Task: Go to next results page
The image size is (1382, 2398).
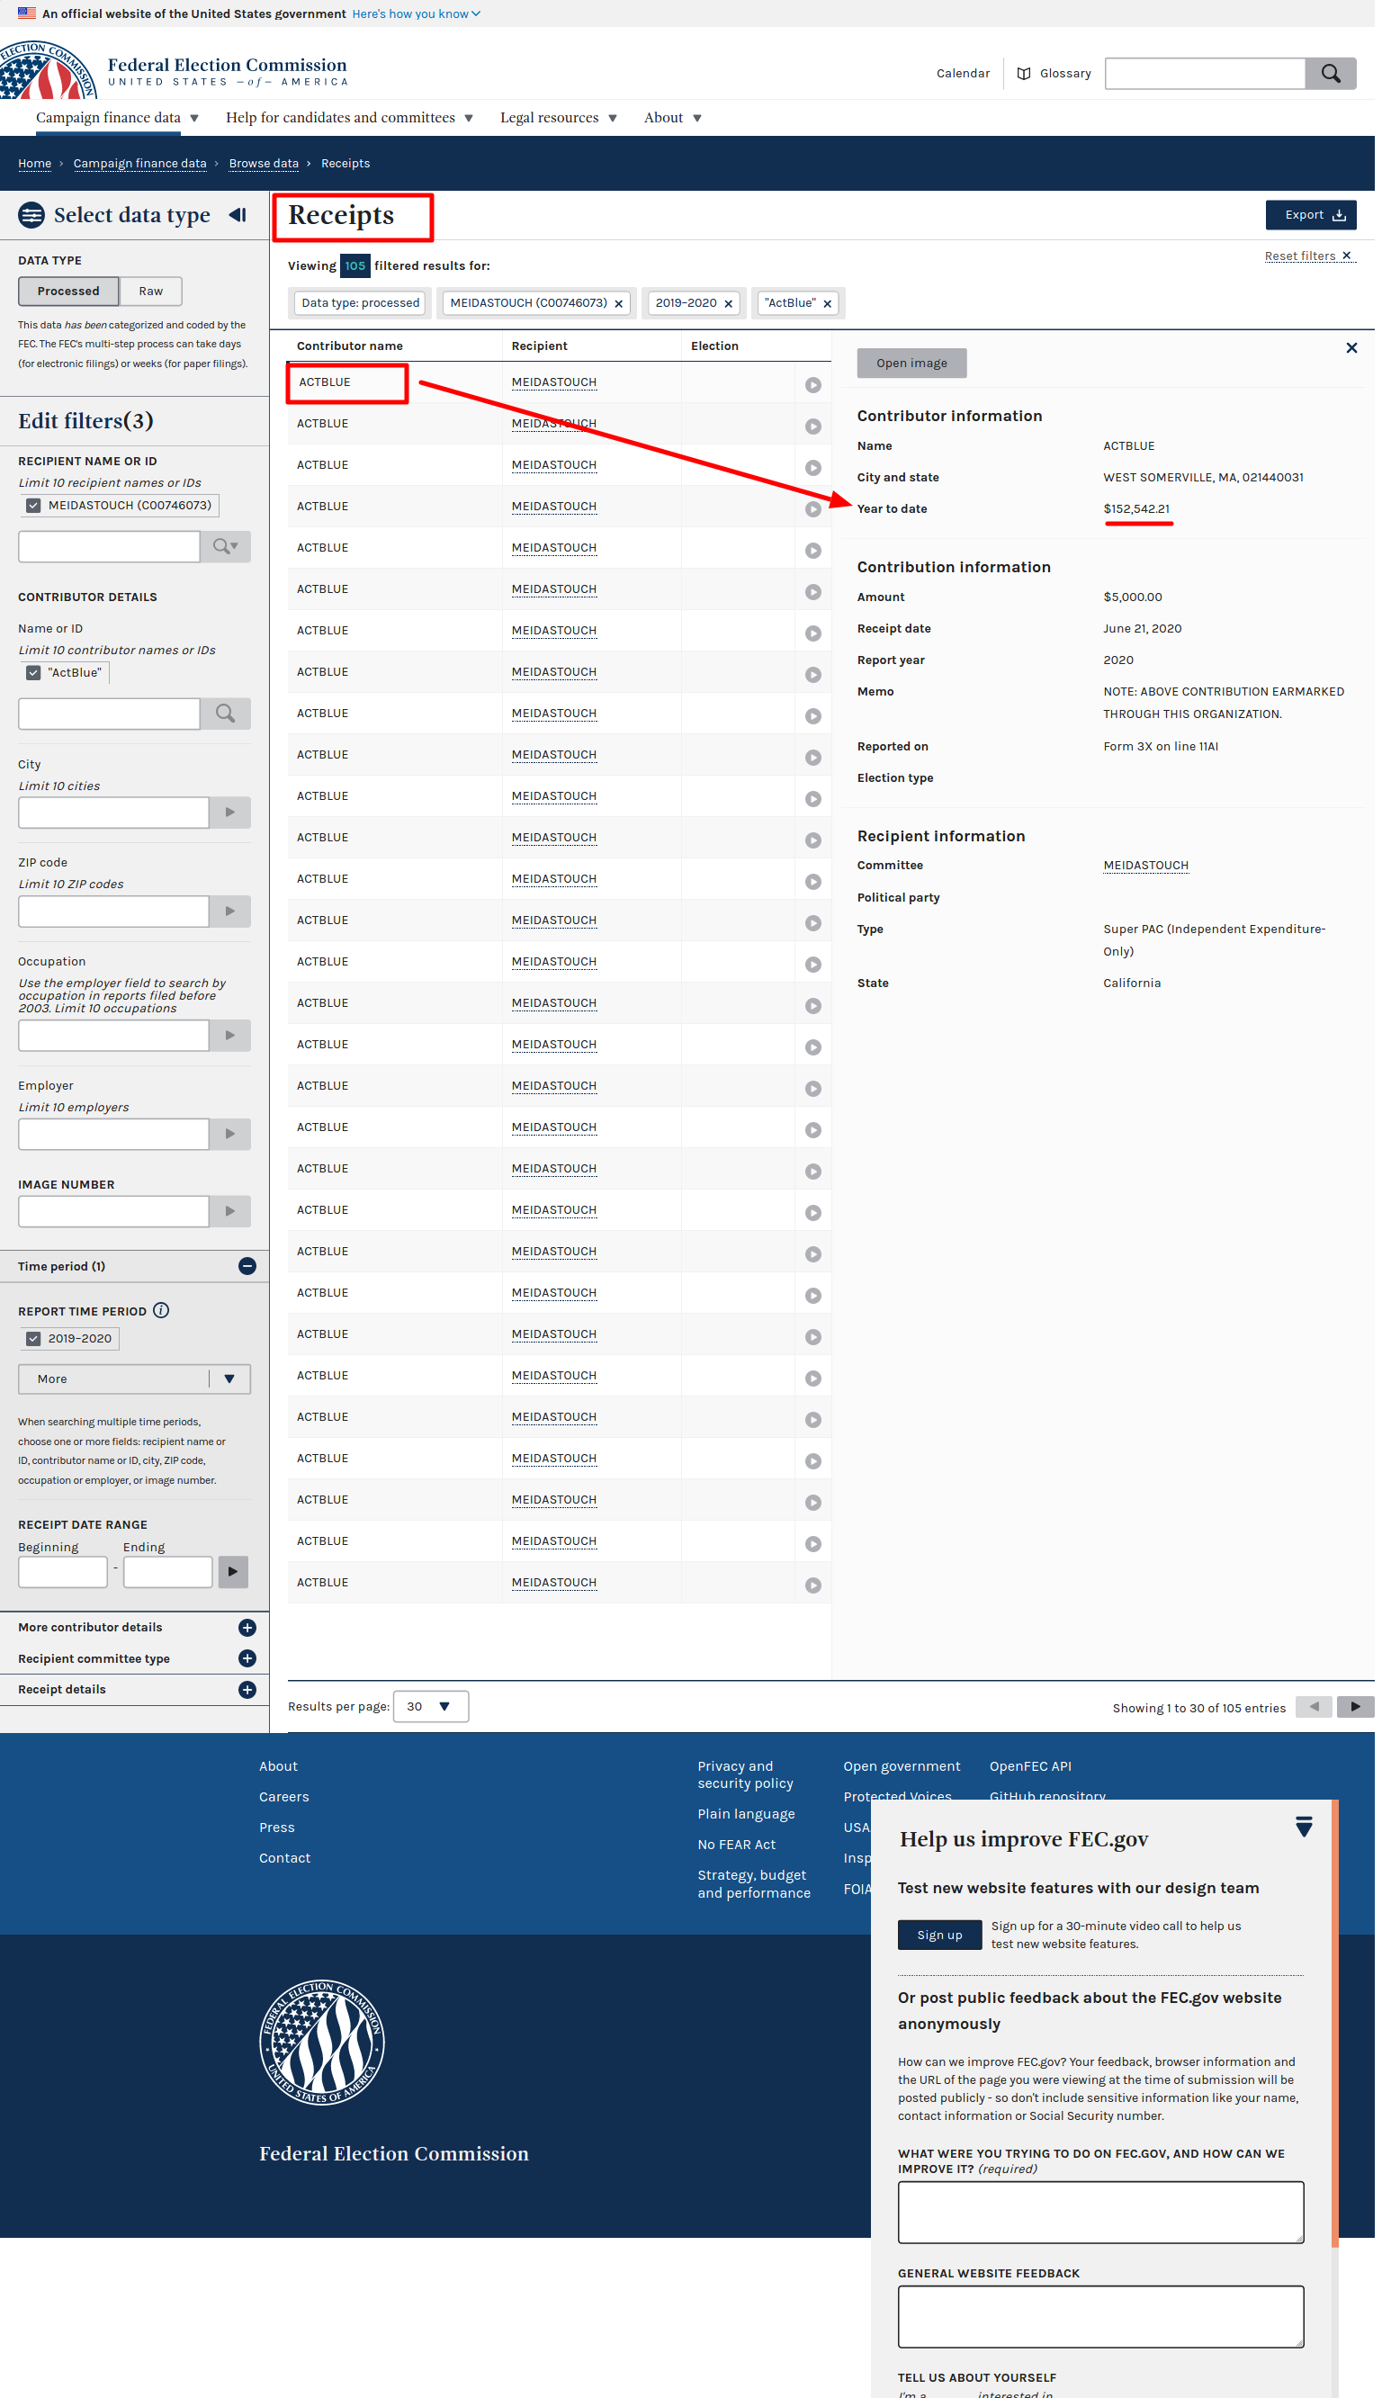Action: pos(1355,1706)
